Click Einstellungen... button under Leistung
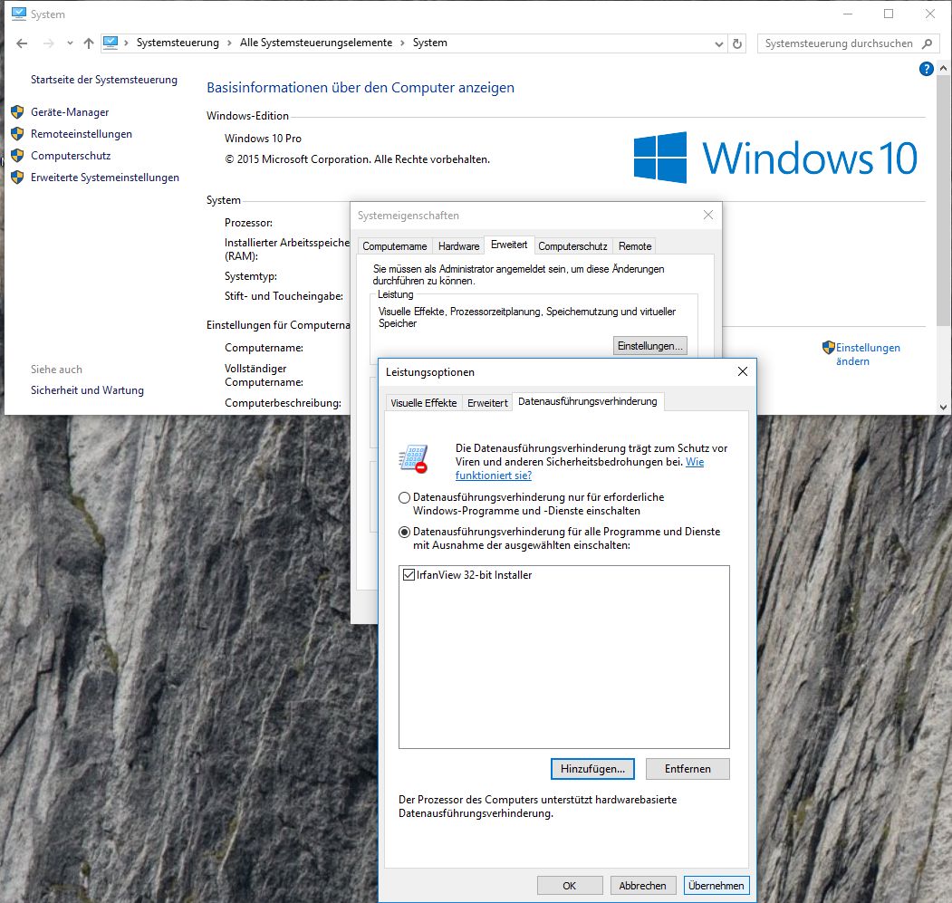The height and width of the screenshot is (903, 952). tap(649, 346)
